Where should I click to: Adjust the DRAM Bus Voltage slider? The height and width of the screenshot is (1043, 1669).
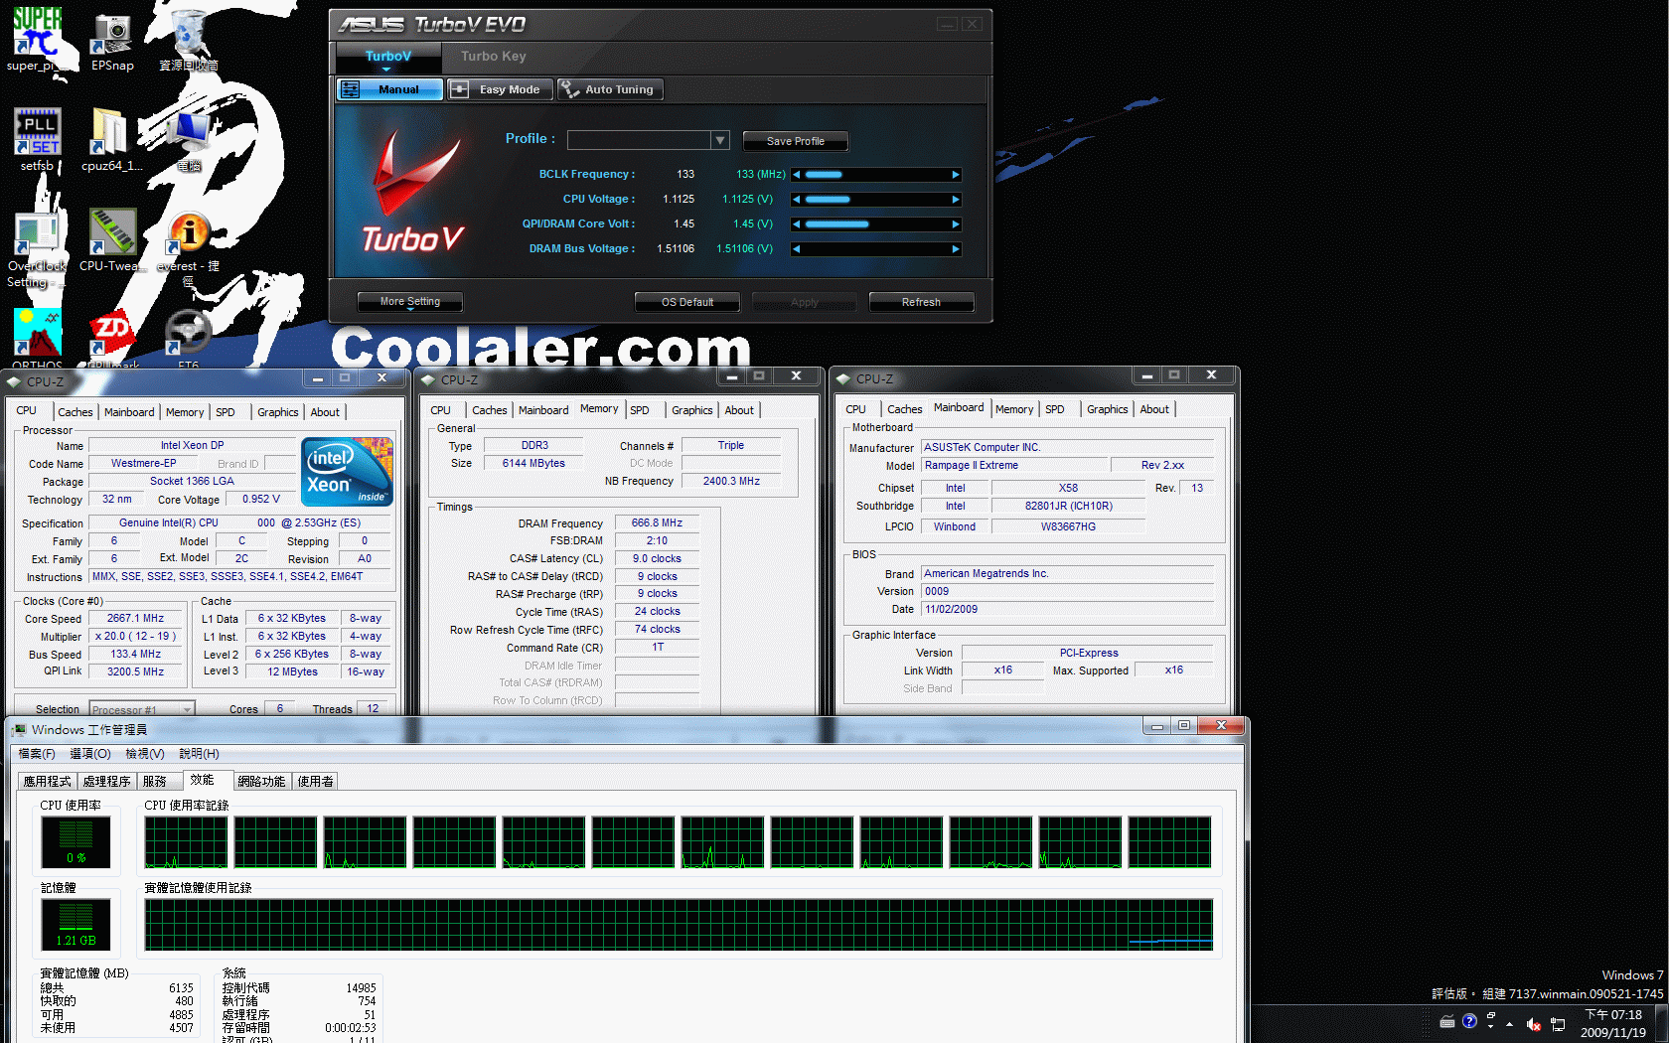(x=876, y=249)
